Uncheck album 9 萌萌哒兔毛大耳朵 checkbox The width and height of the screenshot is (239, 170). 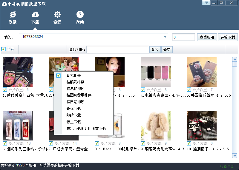click(143, 143)
